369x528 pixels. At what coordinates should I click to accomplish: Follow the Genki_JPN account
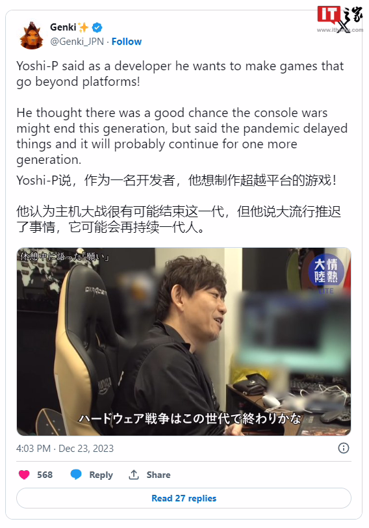point(127,42)
